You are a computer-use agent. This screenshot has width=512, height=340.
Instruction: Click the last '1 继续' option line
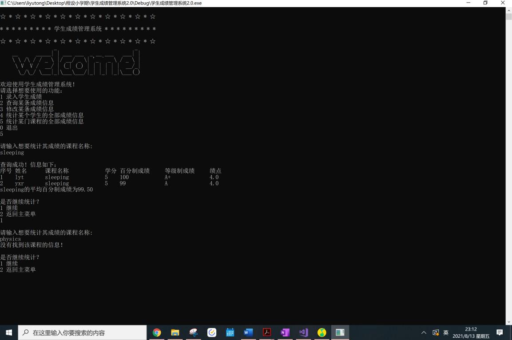pyautogui.click(x=9, y=263)
